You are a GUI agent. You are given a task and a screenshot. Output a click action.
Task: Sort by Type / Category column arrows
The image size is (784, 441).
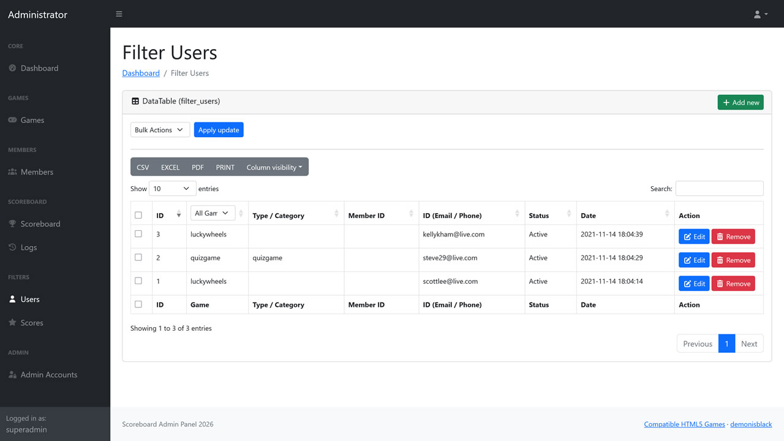[337, 214]
